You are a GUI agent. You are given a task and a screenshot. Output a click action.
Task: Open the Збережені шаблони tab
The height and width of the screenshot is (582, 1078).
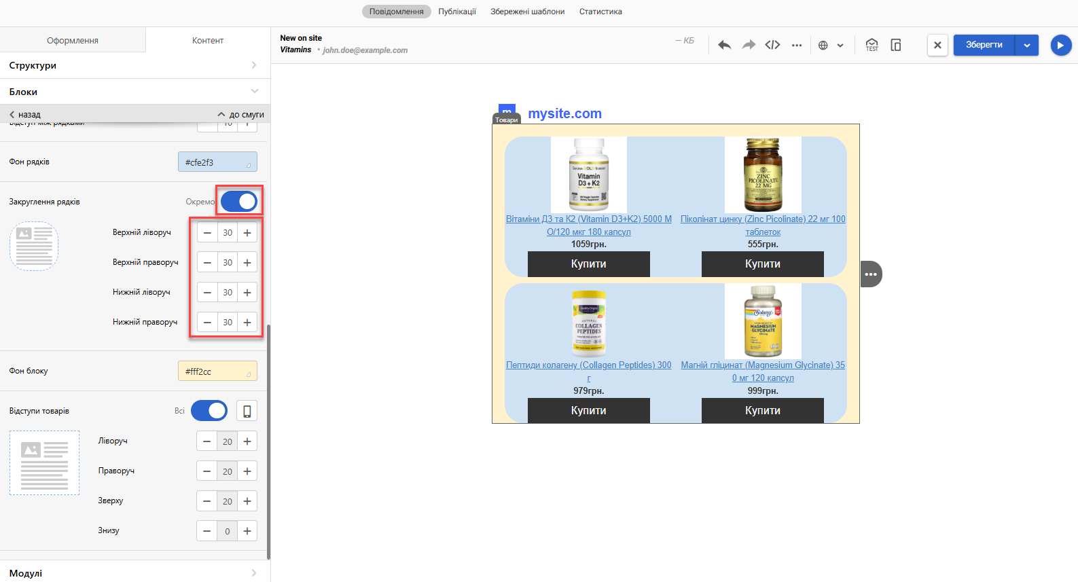tap(528, 12)
